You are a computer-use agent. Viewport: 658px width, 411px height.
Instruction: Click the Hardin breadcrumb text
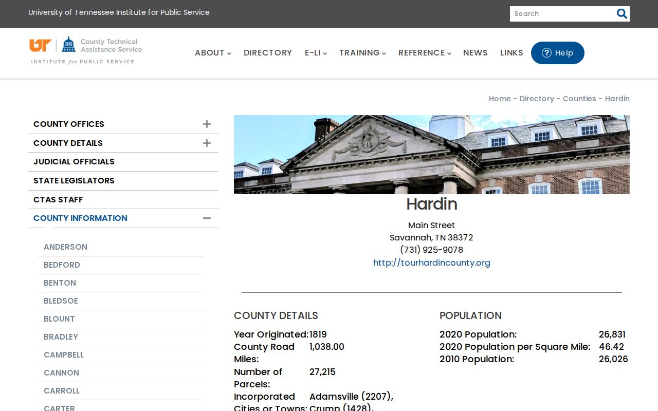(617, 99)
